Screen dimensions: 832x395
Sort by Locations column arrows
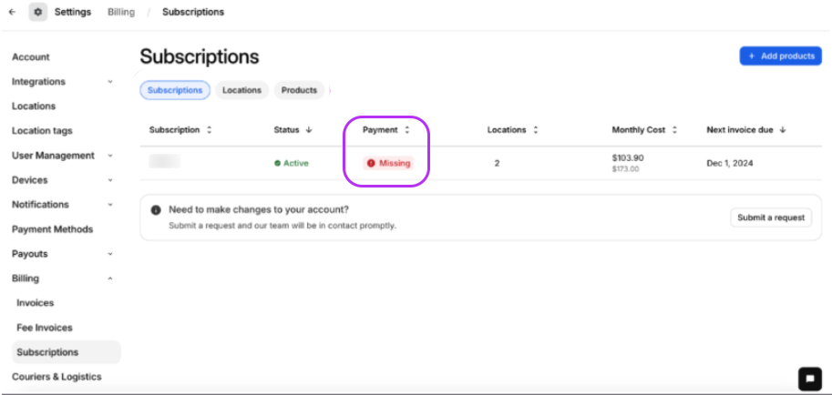coord(536,130)
